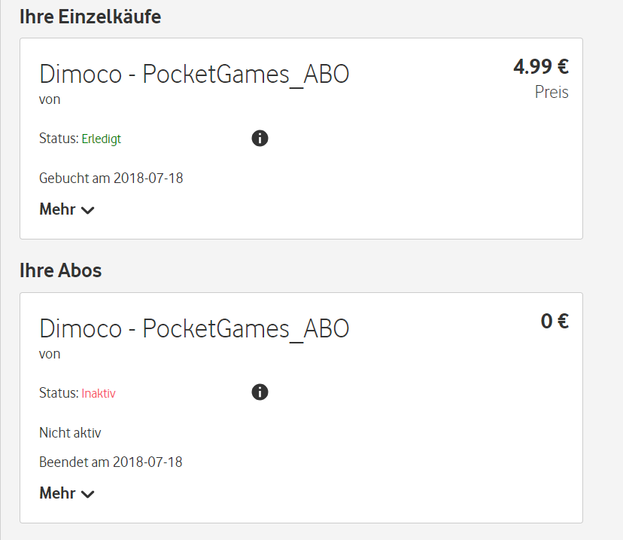Viewport: 623px width, 540px height.
Task: Click the Gebucht am 2018-07-18 date line
Action: point(111,178)
